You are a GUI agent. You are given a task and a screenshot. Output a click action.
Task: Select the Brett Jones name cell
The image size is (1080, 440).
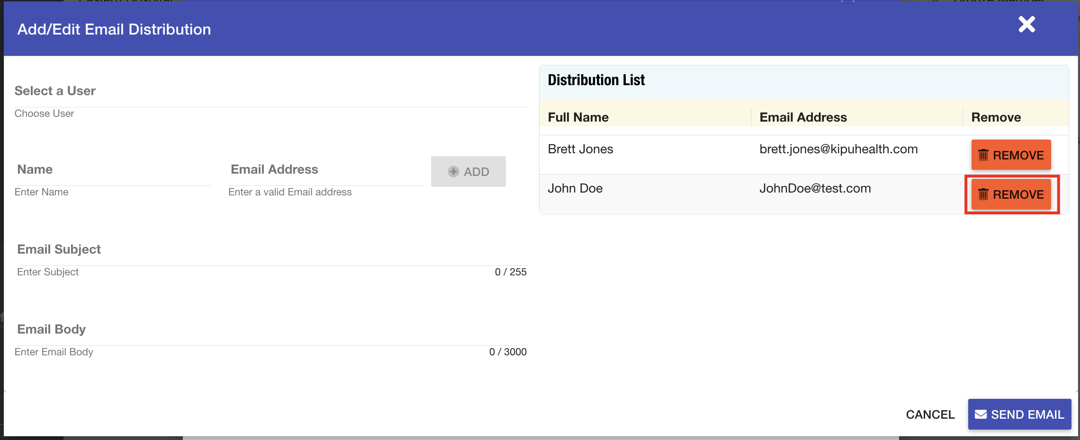pos(580,150)
